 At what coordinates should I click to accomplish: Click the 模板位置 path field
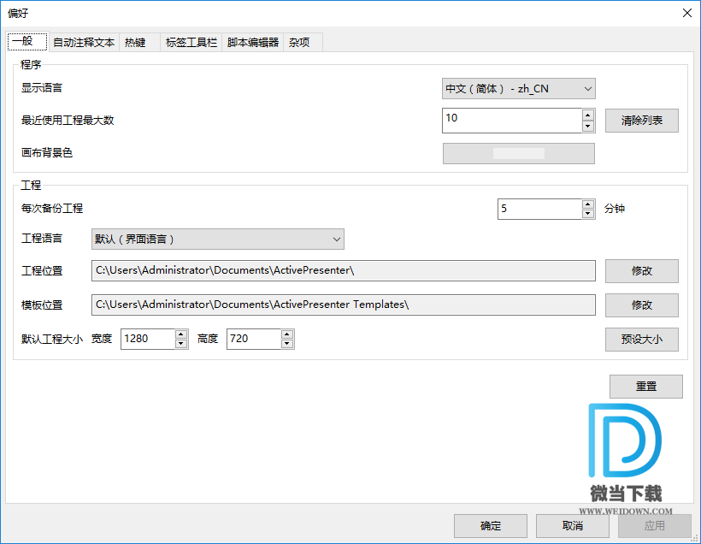pos(344,305)
